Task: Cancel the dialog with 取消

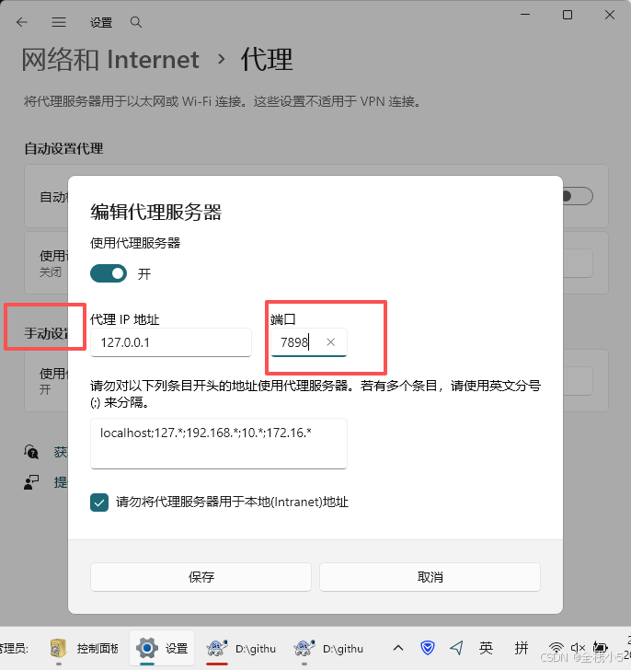Action: coord(430,577)
